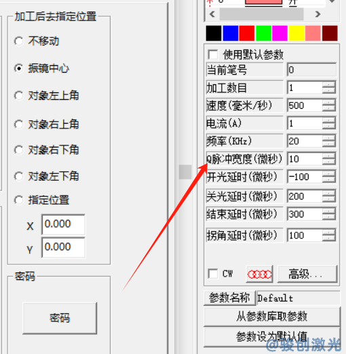Click the 关光延时 spinner arrows

tap(329, 196)
